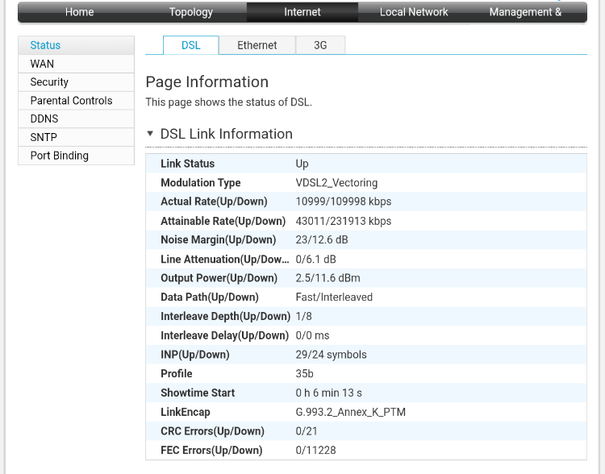Switch to the DSL sub-tab
Screen dimensions: 605x474
click(x=191, y=45)
